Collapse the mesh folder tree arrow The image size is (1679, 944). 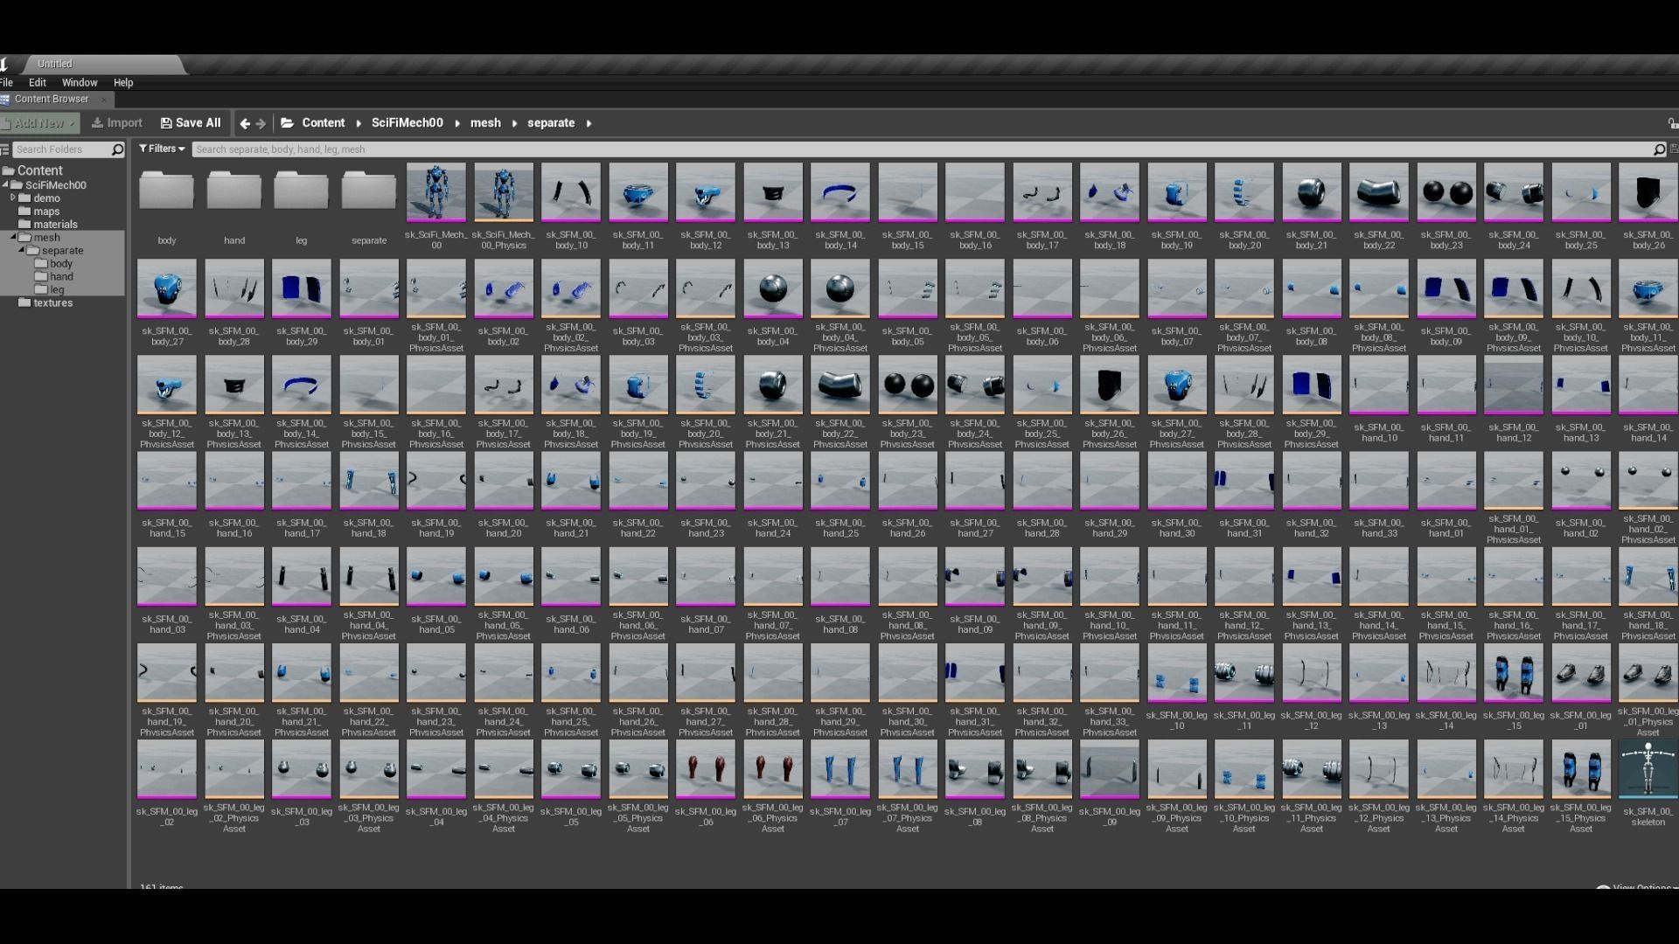tap(13, 238)
